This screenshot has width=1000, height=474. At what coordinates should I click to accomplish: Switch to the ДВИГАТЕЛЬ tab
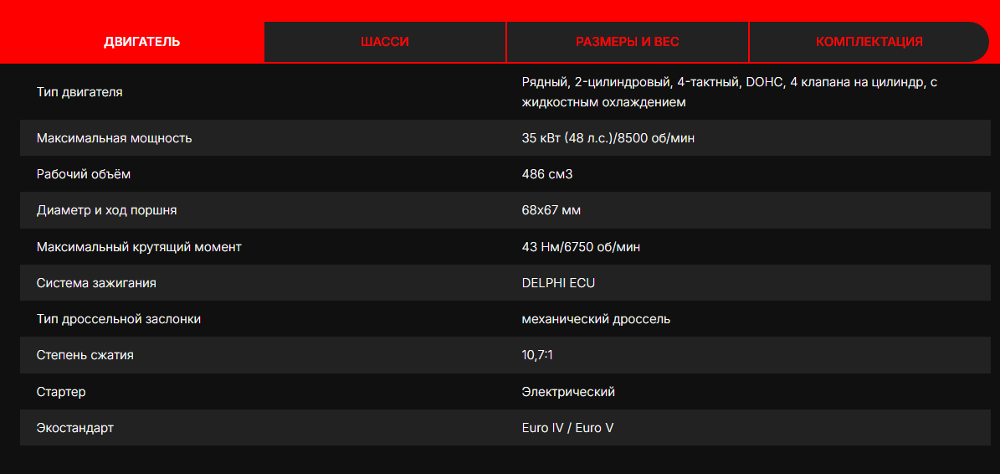141,42
